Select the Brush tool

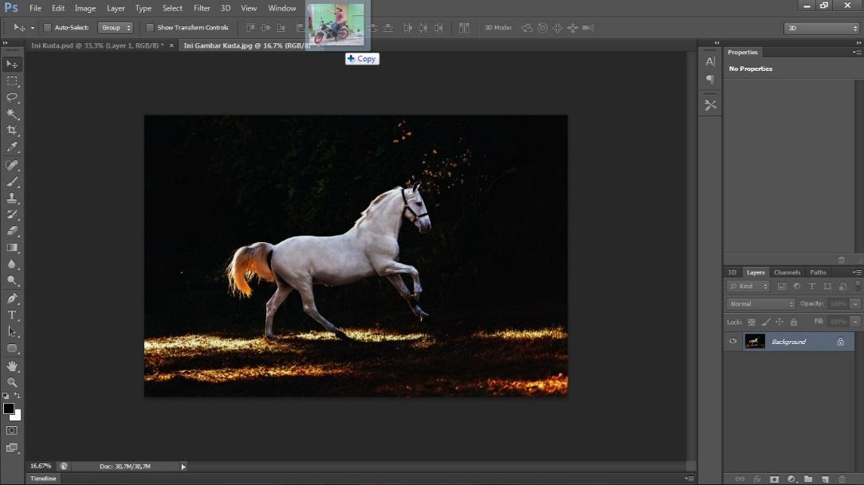click(x=12, y=182)
